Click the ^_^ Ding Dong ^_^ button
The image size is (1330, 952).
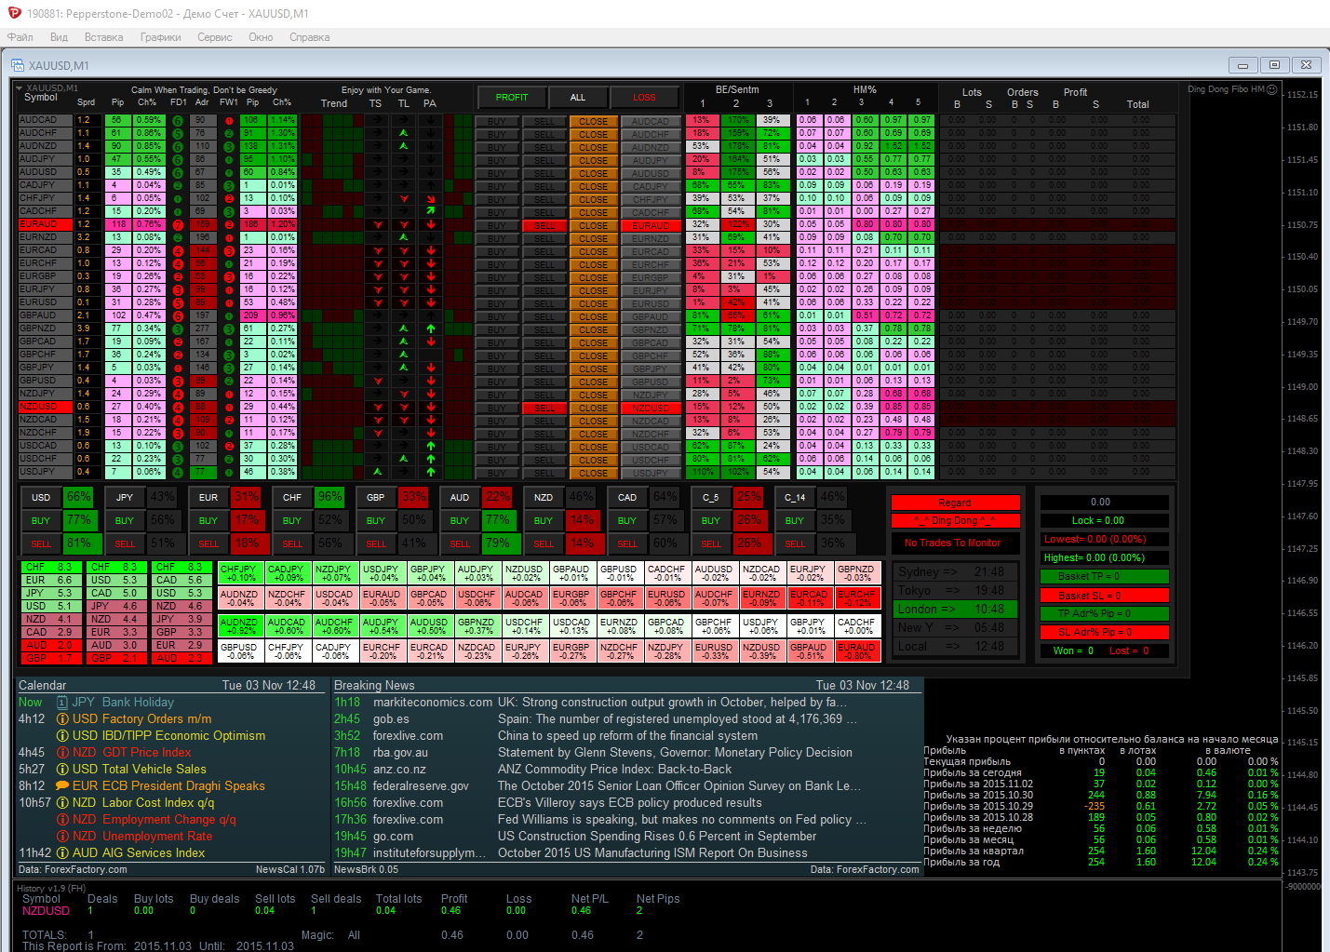coord(954,521)
